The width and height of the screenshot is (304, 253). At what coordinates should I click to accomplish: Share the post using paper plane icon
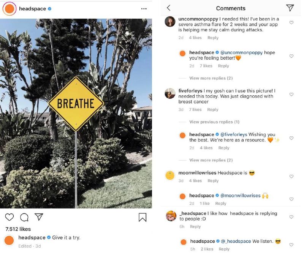[39, 217]
